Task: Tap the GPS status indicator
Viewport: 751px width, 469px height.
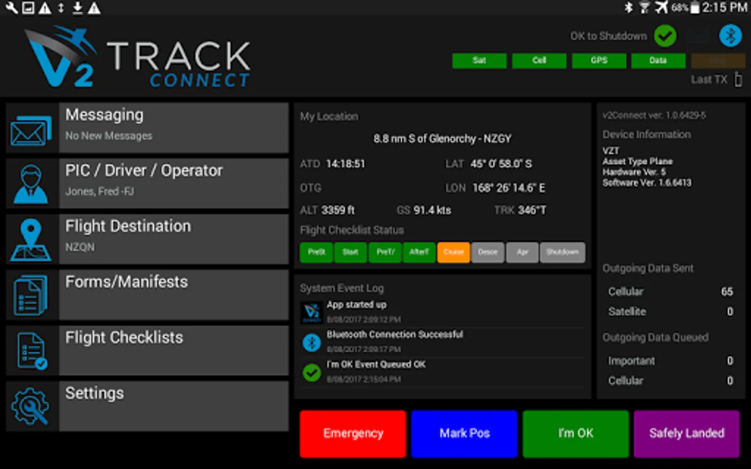Action: (599, 60)
